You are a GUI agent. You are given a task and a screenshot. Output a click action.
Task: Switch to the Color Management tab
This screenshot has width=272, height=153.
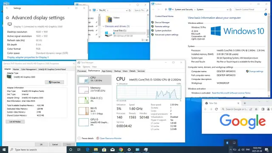click(x=29, y=69)
